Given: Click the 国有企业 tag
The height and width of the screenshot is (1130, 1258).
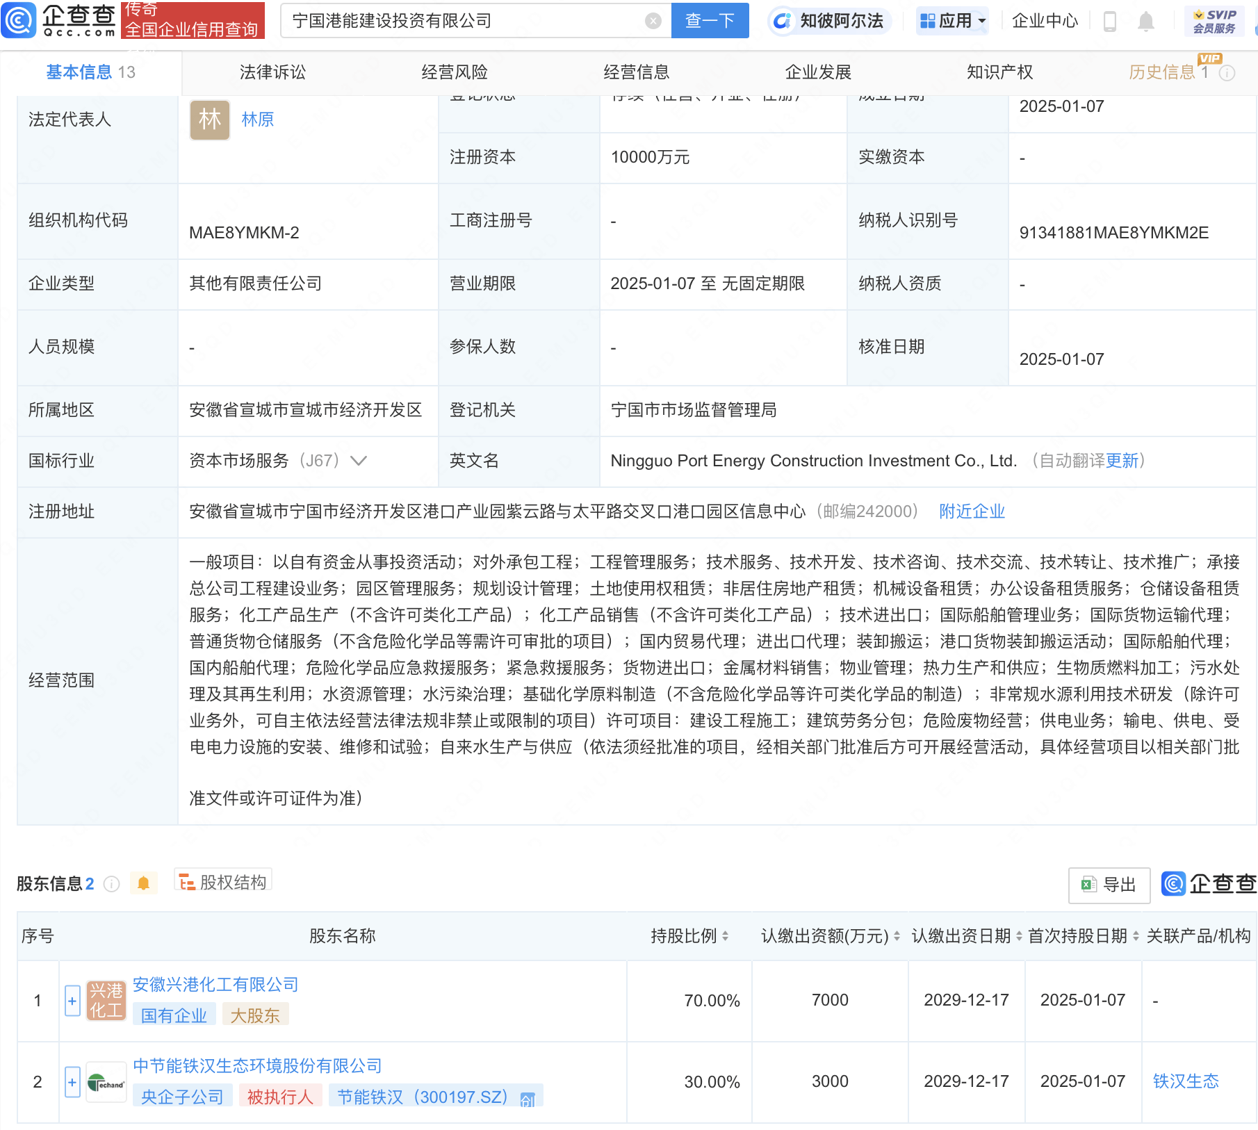Looking at the screenshot, I should (174, 1016).
